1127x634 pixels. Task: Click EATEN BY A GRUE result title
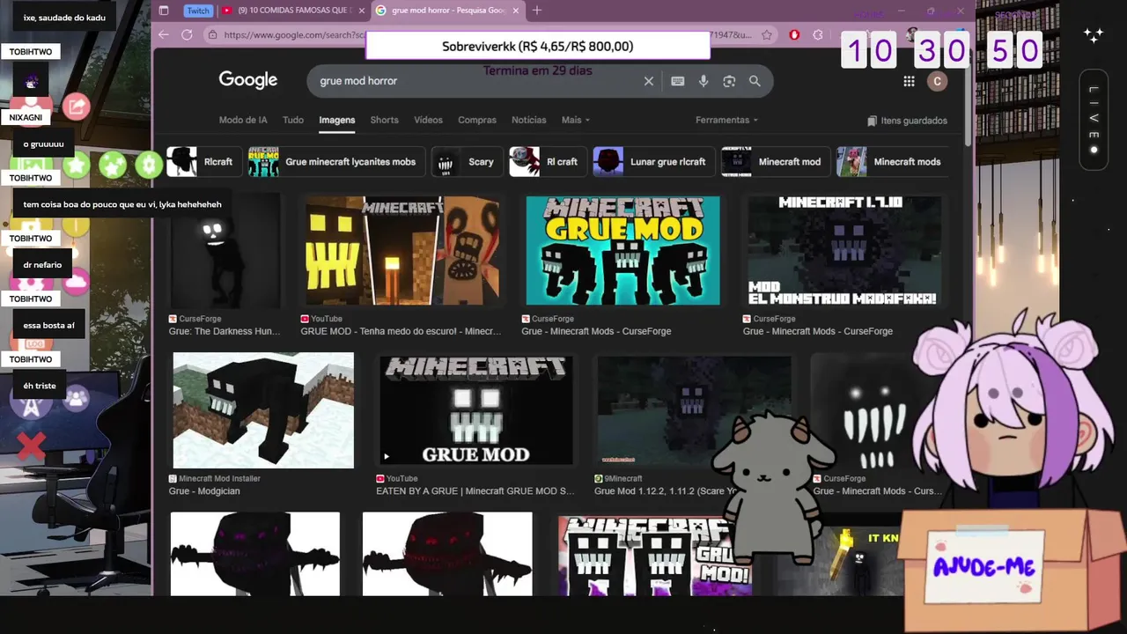pyautogui.click(x=475, y=491)
